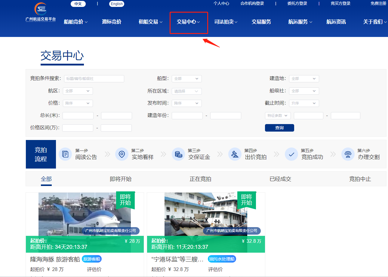Expand the 租船交易 menu
Image resolution: width=388 pixels, height=277 pixels.
[x=151, y=22]
